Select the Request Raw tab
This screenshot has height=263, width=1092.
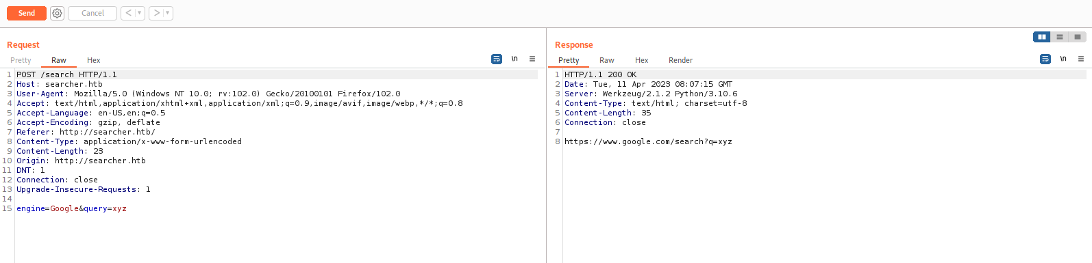pyautogui.click(x=59, y=60)
